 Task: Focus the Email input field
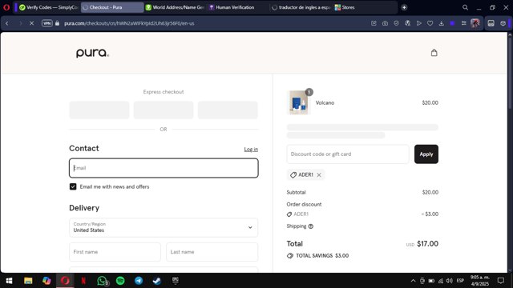click(x=164, y=168)
